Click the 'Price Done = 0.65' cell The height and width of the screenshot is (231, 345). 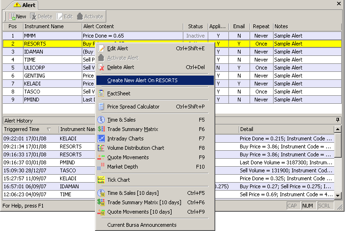(x=133, y=36)
